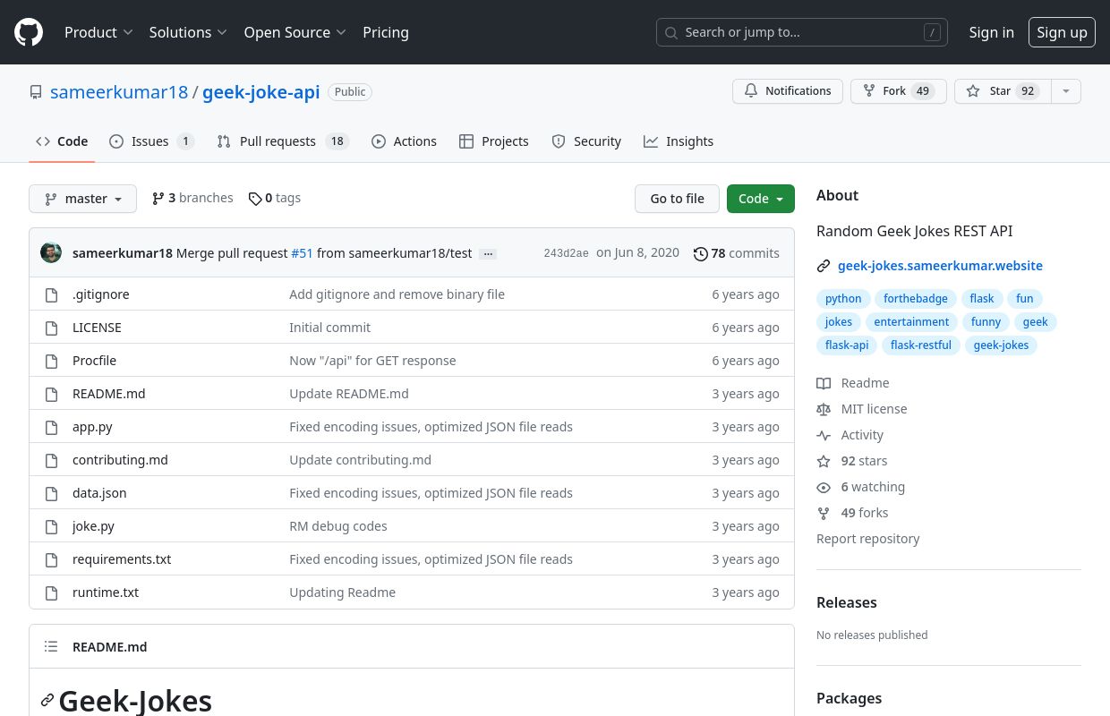Image resolution: width=1110 pixels, height=716 pixels.
Task: Select the geek-jokes topic tag
Action: pyautogui.click(x=1001, y=345)
